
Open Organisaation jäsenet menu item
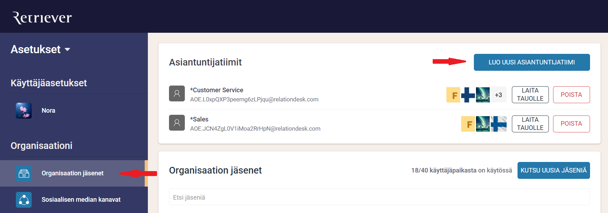tap(73, 173)
